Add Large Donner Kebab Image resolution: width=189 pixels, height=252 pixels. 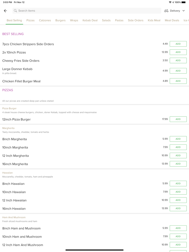point(178,71)
